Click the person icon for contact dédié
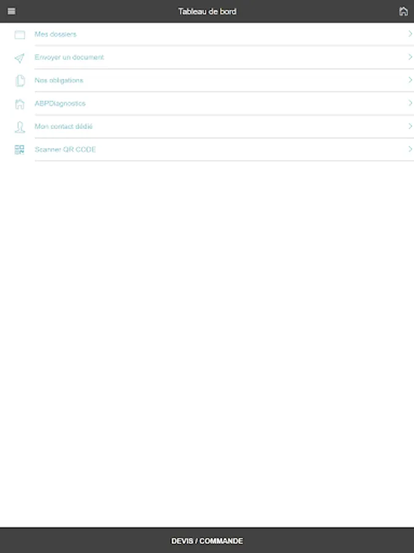The width and height of the screenshot is (414, 553). (x=20, y=127)
